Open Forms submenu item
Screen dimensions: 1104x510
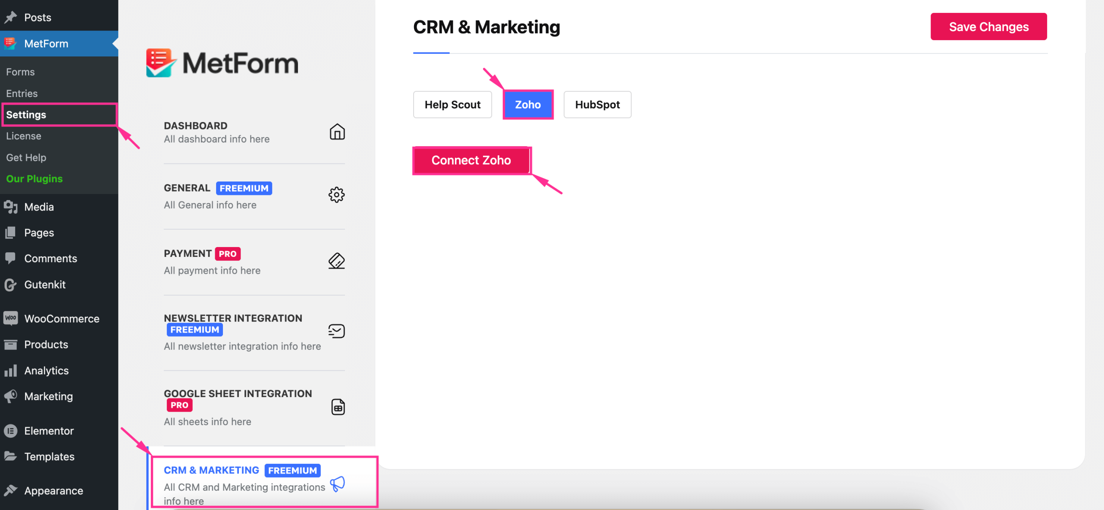point(20,72)
